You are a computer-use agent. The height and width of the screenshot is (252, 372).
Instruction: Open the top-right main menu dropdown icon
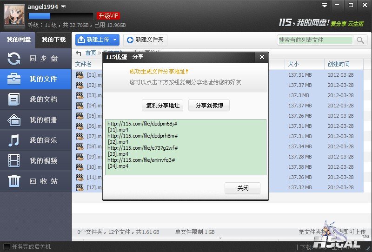[x=325, y=5]
